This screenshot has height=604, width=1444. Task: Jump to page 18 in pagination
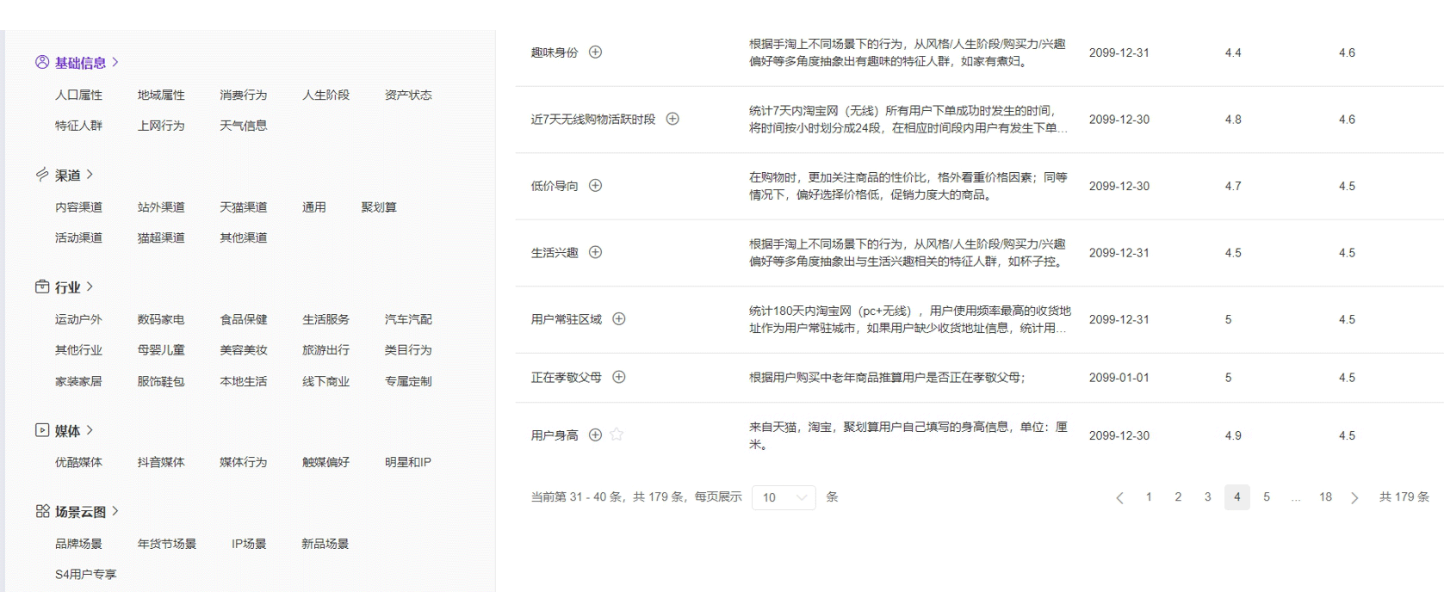point(1325,497)
